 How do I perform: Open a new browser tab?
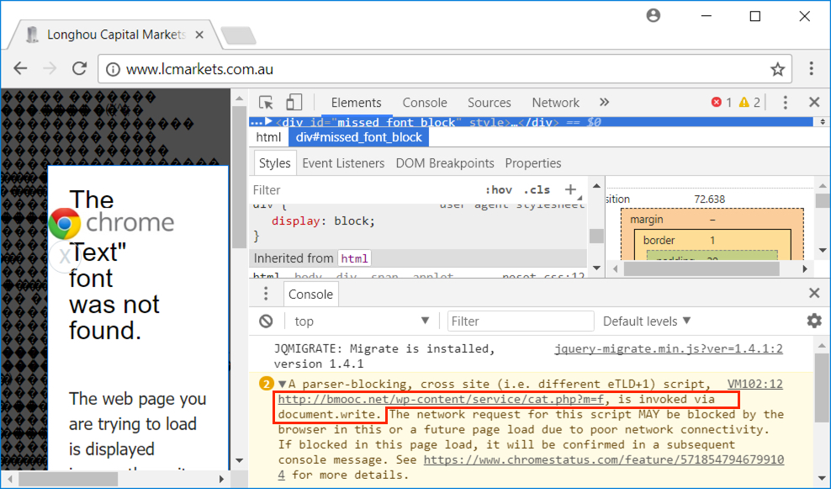coord(239,35)
